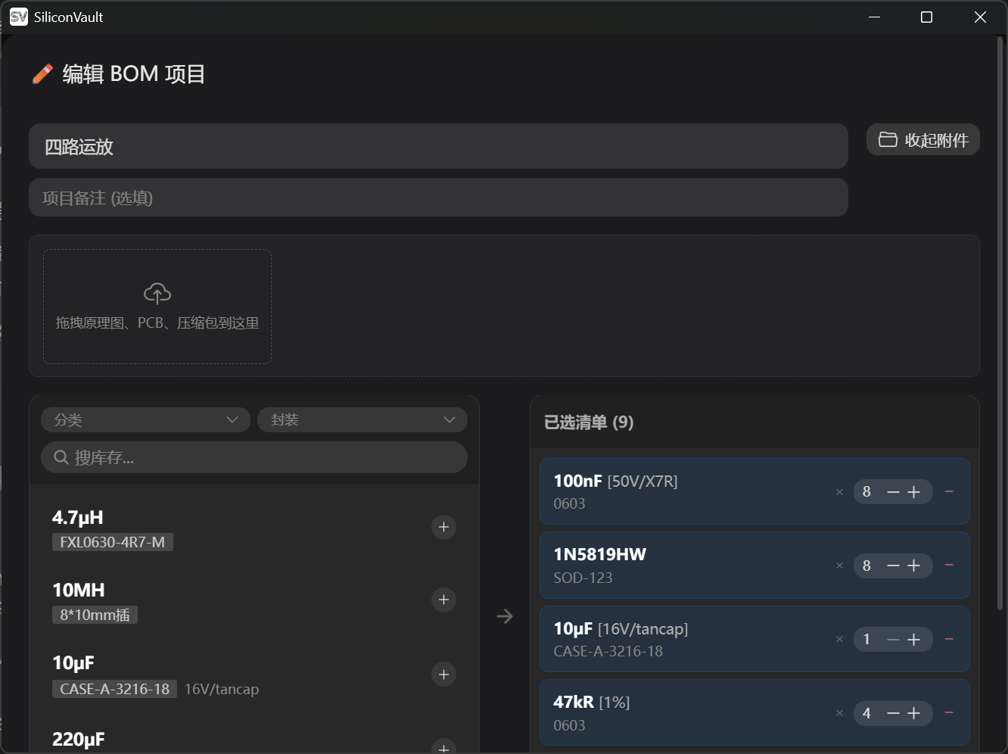Remove 1N5819HW diode from selected list
1008x754 pixels.
coord(949,565)
